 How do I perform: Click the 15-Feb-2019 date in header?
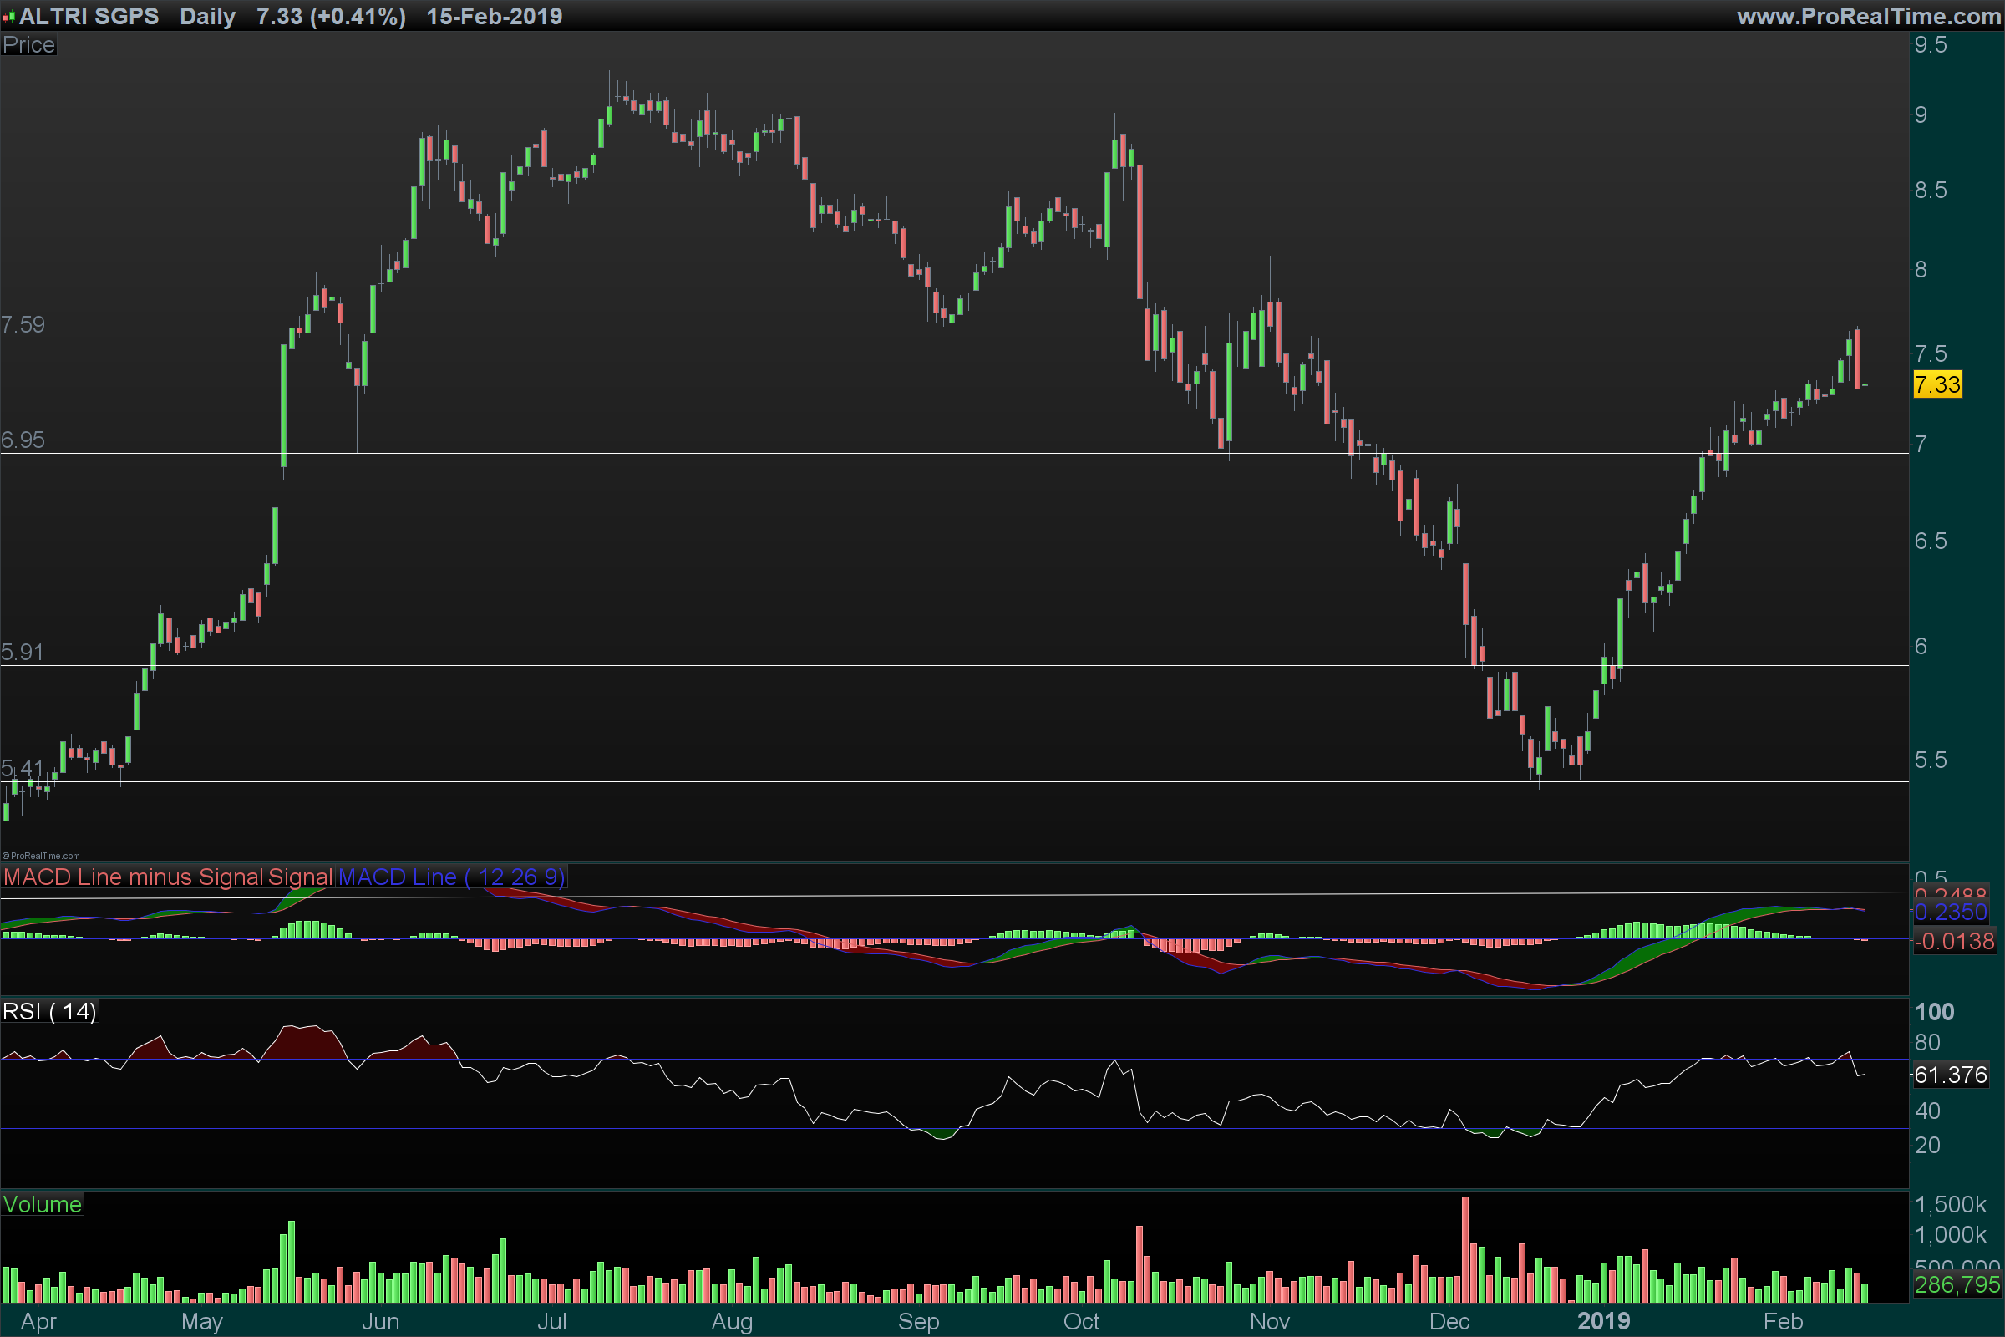pos(495,16)
